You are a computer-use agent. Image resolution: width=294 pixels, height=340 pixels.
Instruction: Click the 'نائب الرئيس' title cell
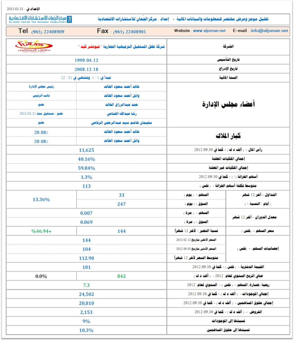tap(41, 95)
